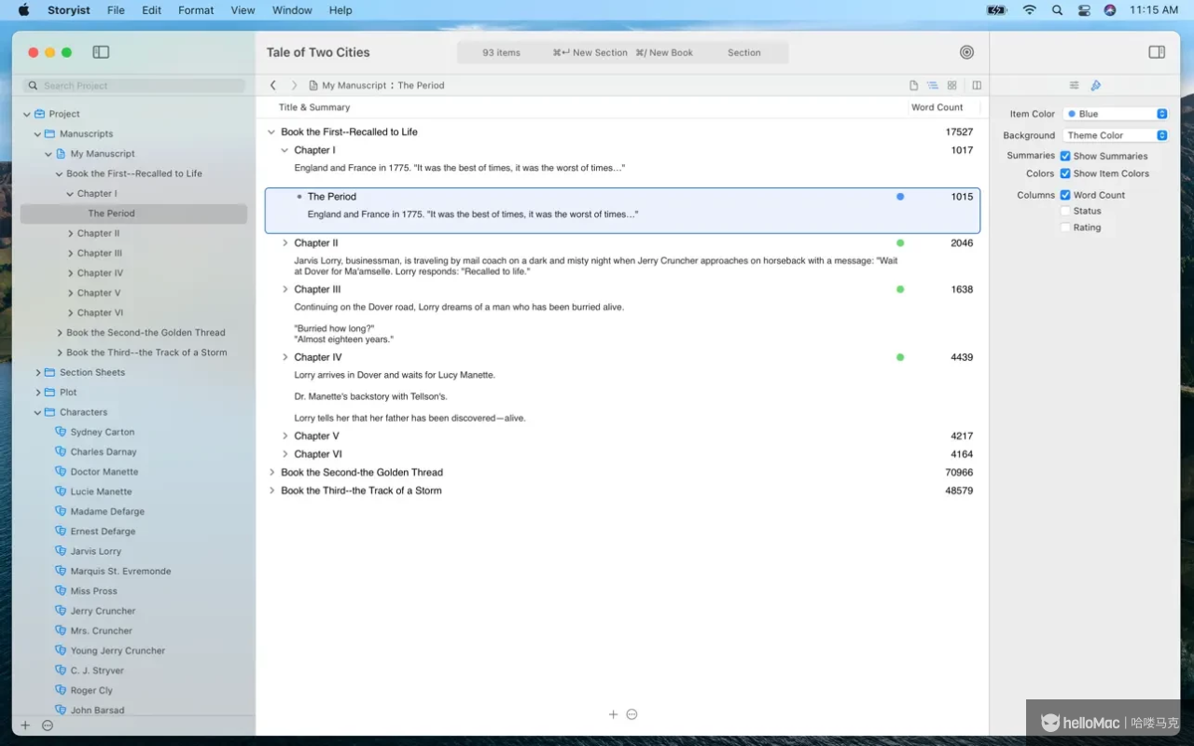Image resolution: width=1194 pixels, height=746 pixels.
Task: Open the Edit menu
Action: tap(151, 10)
